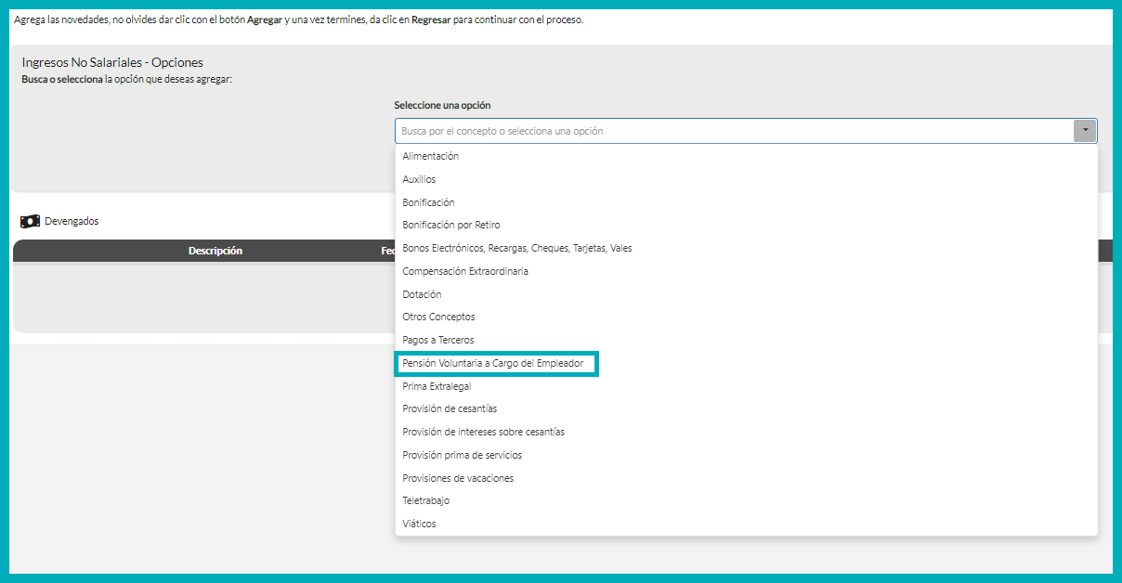The image size is (1122, 583).
Task: Select the Dotación option
Action: pyautogui.click(x=746, y=294)
